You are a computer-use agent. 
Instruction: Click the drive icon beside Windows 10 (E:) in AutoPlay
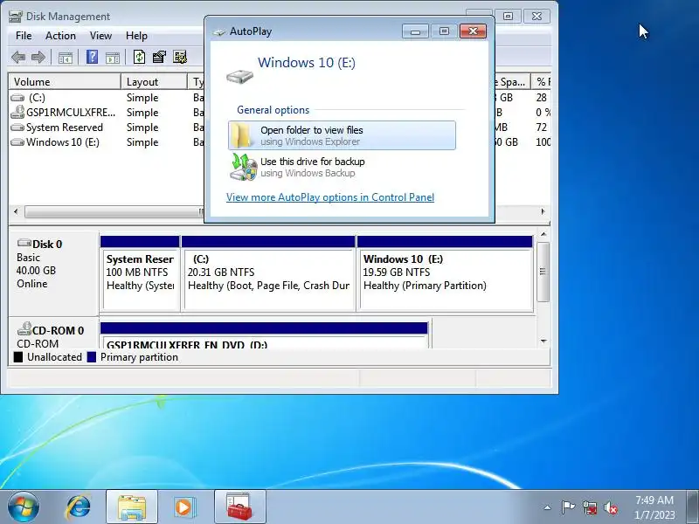239,76
